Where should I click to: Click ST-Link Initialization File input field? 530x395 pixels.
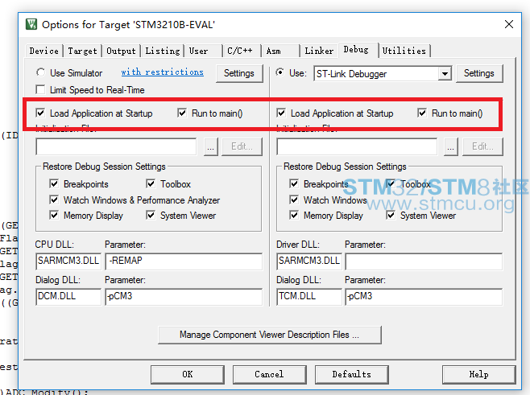point(357,146)
